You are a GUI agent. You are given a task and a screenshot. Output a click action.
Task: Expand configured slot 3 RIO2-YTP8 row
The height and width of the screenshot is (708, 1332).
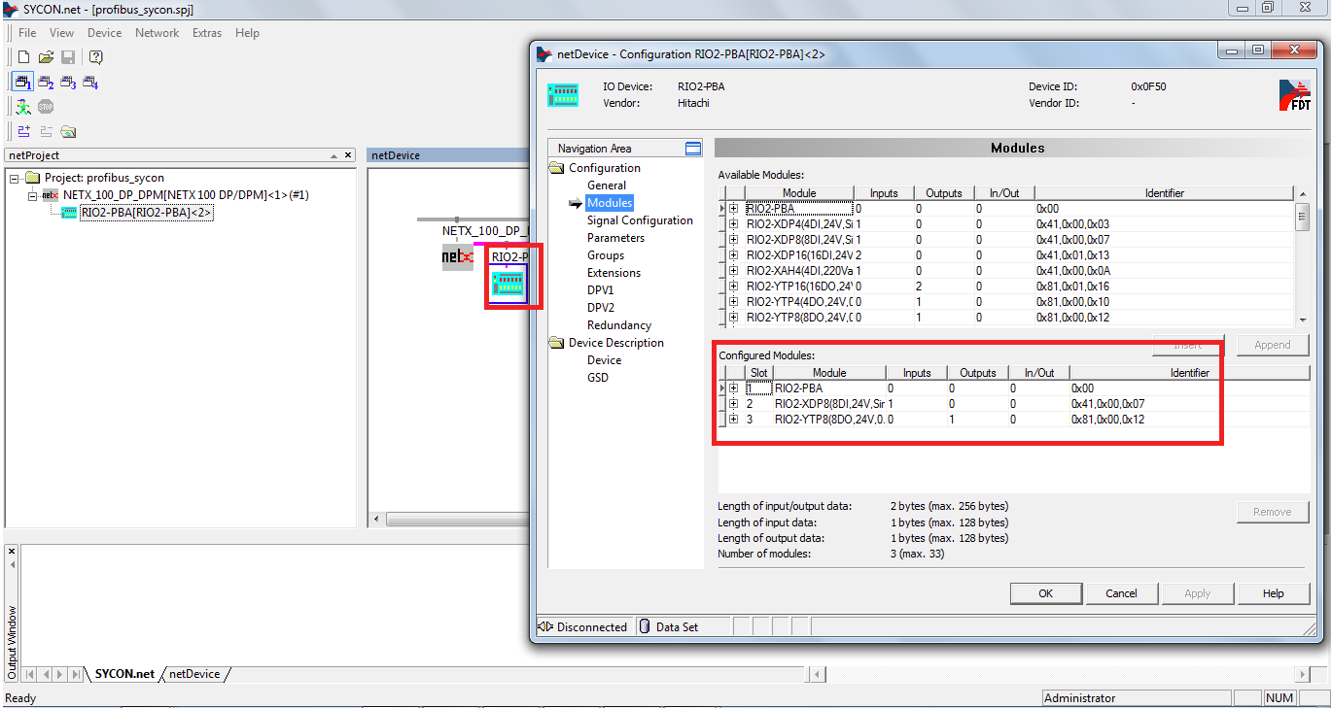(733, 420)
